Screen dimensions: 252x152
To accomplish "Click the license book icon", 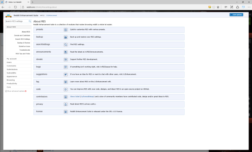I will click(66, 112).
